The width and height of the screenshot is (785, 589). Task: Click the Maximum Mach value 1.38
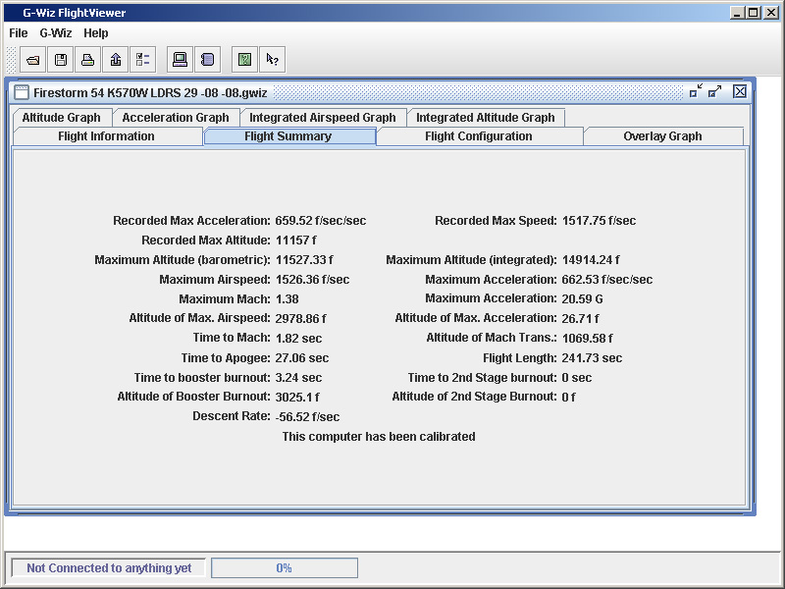(287, 299)
